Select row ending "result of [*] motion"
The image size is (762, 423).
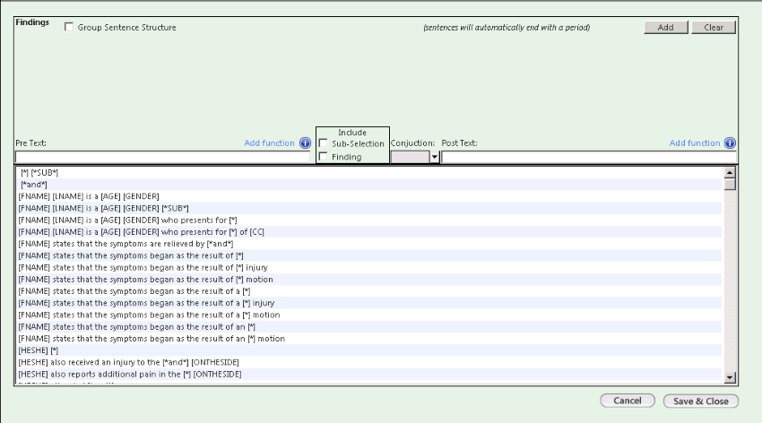coord(370,280)
